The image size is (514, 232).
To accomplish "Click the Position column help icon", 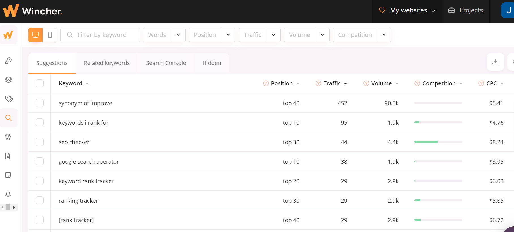I will coord(266,83).
